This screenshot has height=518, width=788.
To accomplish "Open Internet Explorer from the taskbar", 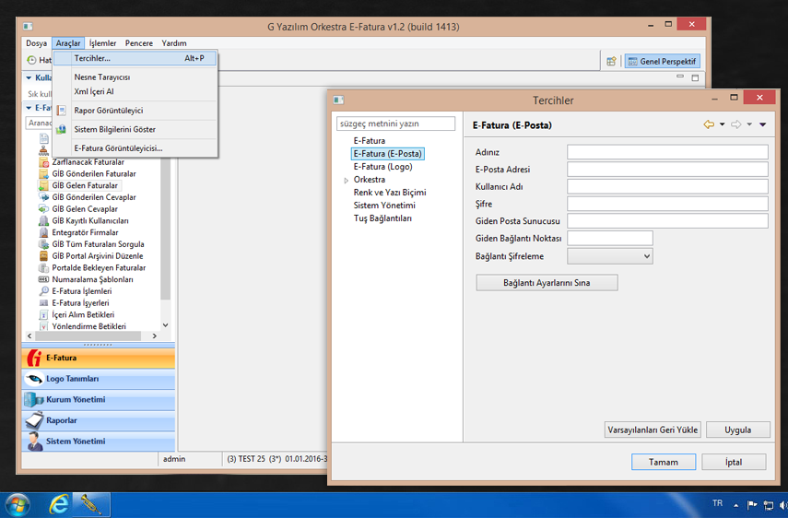I will tap(59, 504).
